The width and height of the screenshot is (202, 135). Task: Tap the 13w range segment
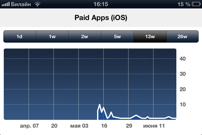pos(150,37)
